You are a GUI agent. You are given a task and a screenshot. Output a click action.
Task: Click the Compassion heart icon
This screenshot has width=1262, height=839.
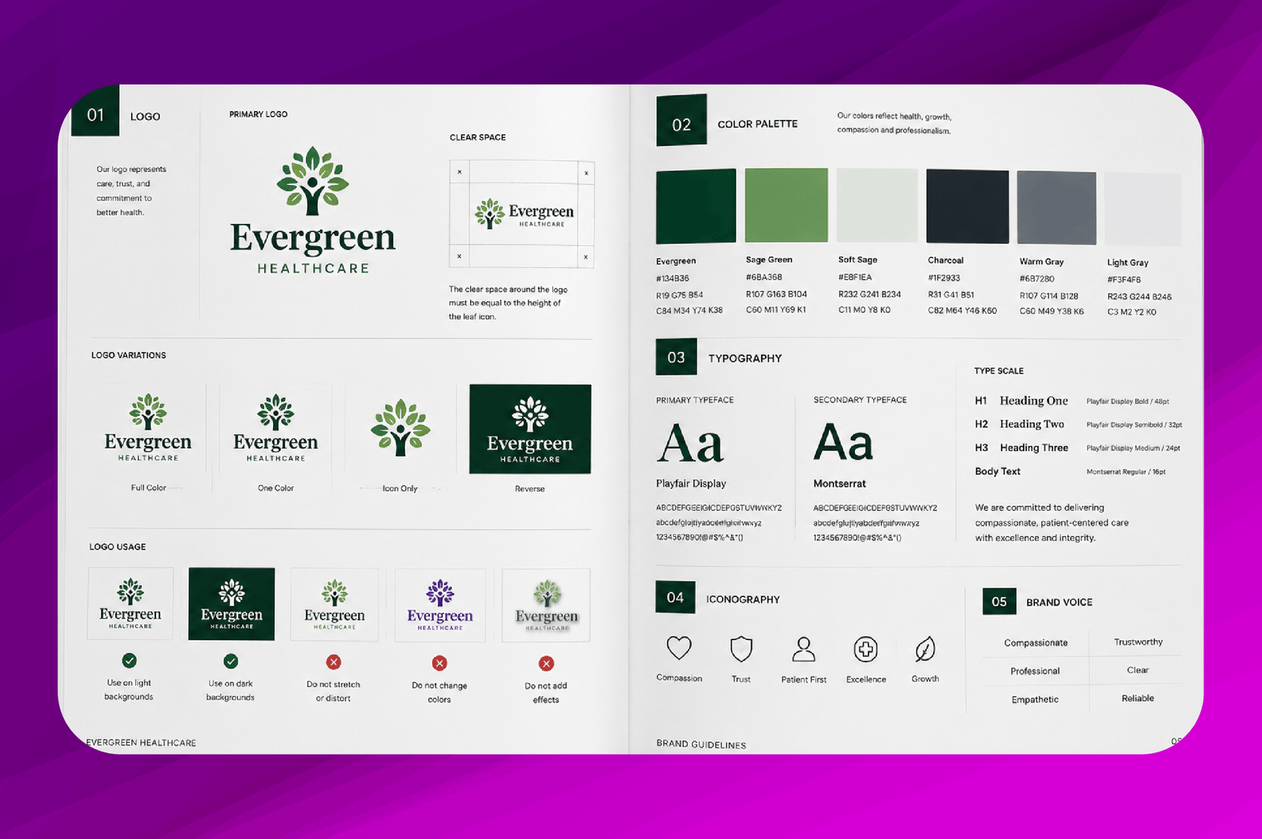click(x=679, y=648)
